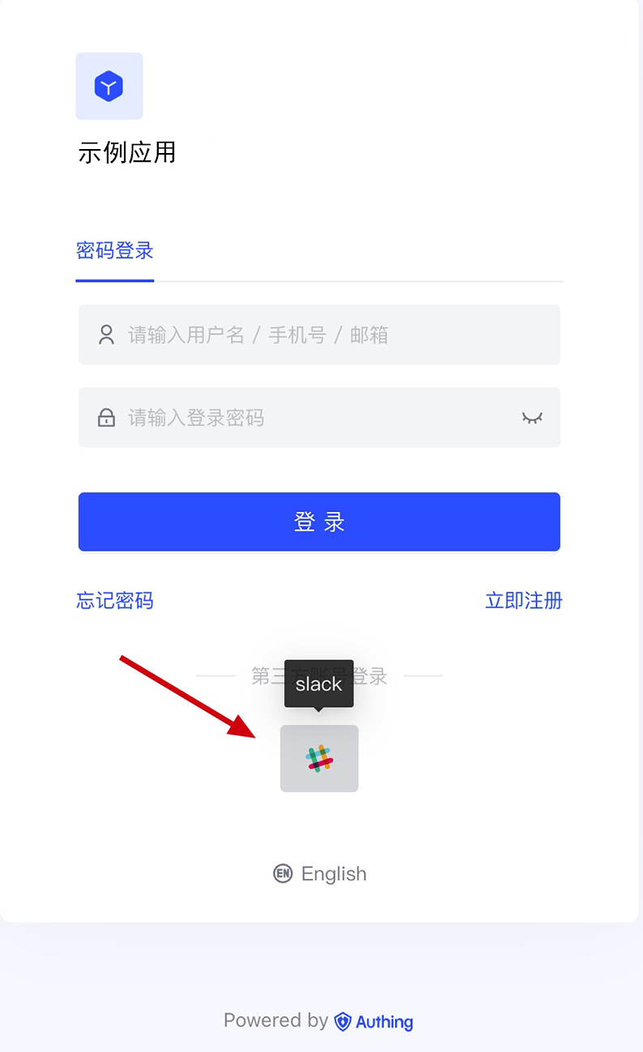Click the Powered by footer text
The image size is (643, 1052).
coord(275,1020)
